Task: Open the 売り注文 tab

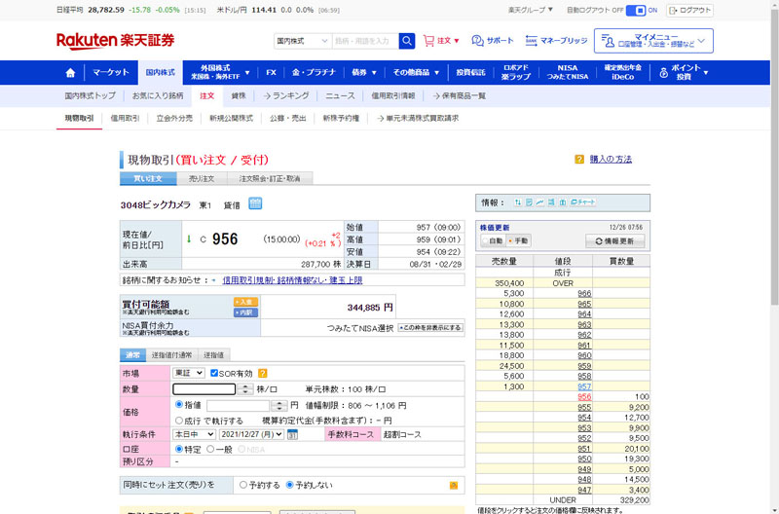Action: coord(202,179)
